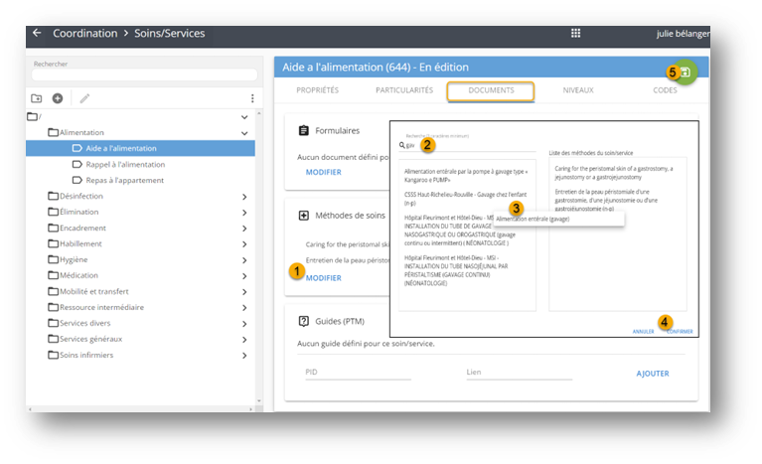Click the Ajouter button
The width and height of the screenshot is (762, 464).
point(652,374)
